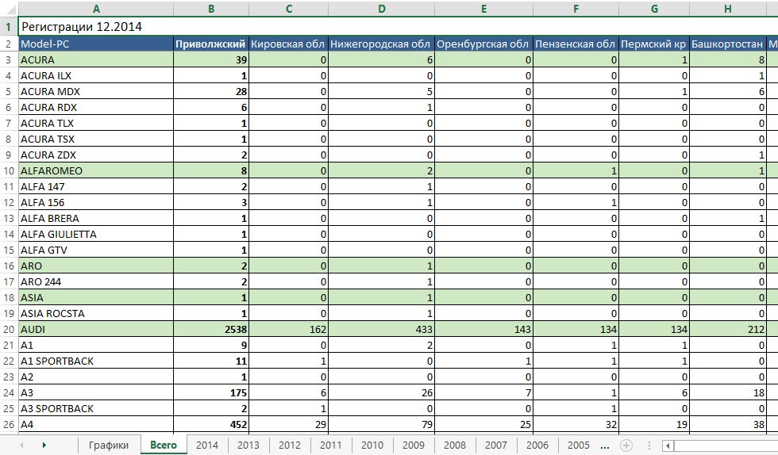Open the 2010 sheet tab
The image size is (778, 455).
coord(372,445)
